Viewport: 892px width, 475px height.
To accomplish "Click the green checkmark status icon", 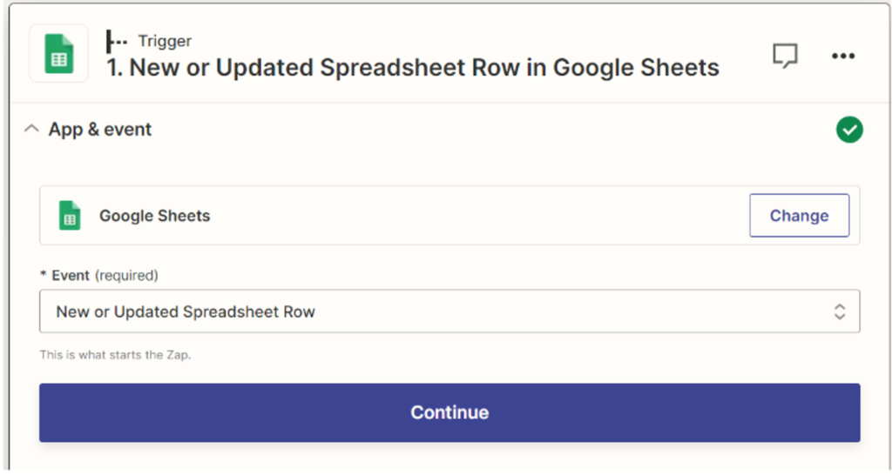I will 849,130.
